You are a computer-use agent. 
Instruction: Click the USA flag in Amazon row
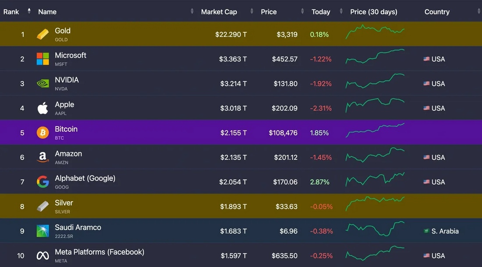point(426,157)
